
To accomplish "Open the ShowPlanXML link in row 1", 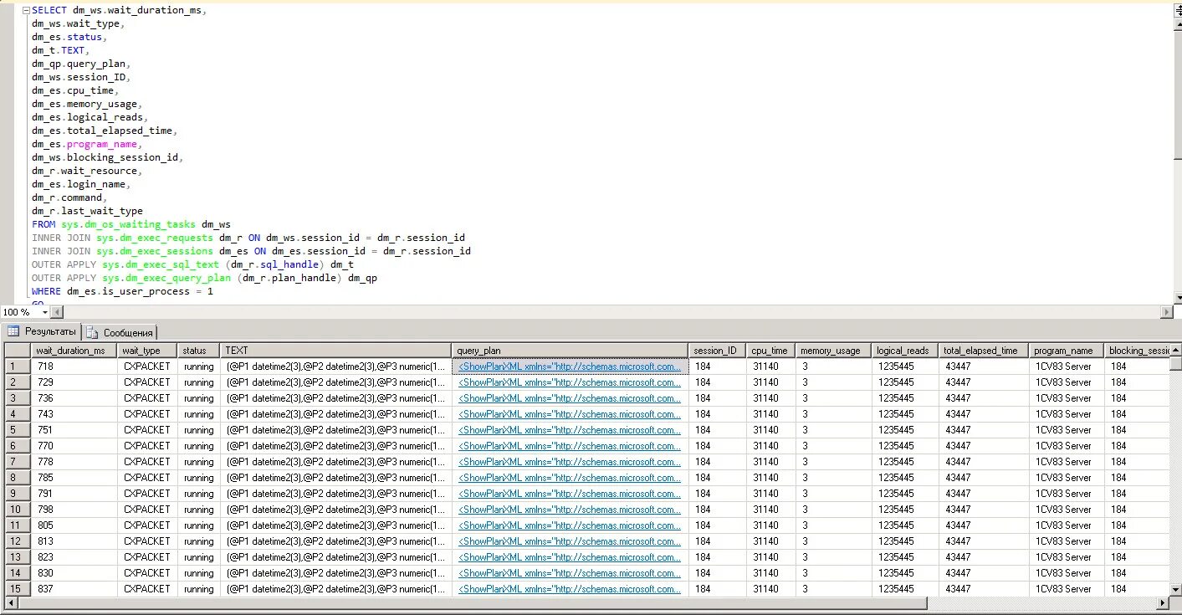I will [570, 366].
